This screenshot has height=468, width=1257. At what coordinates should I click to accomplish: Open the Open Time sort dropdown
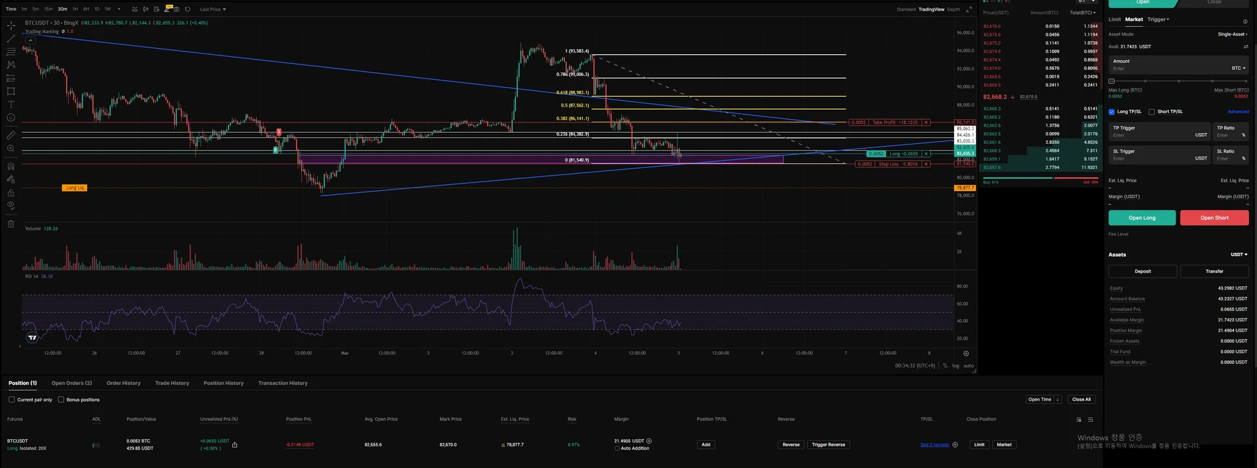click(1044, 399)
